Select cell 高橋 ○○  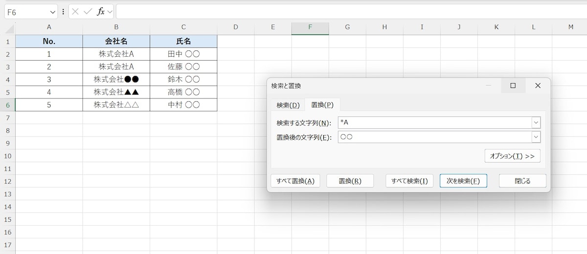(x=183, y=92)
